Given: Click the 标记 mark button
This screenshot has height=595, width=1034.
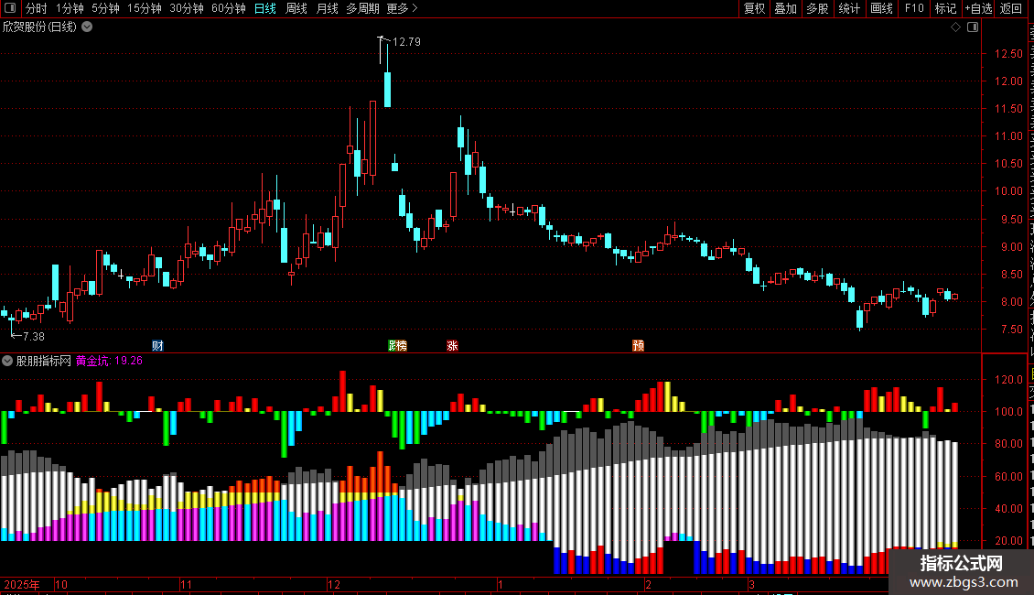Looking at the screenshot, I should pos(945,8).
